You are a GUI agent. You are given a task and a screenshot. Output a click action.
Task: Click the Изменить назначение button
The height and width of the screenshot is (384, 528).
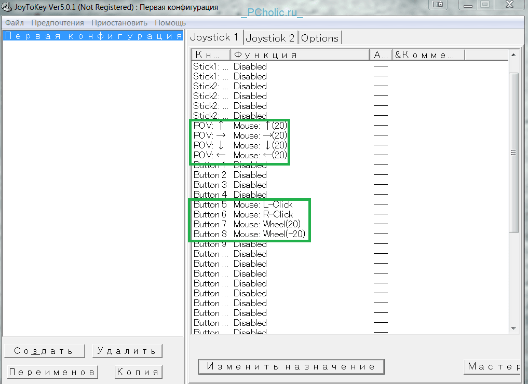(x=291, y=366)
